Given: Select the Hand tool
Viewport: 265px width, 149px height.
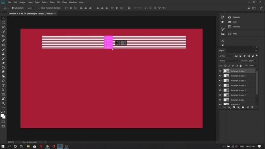Looking at the screenshot, I should (x=3, y=99).
